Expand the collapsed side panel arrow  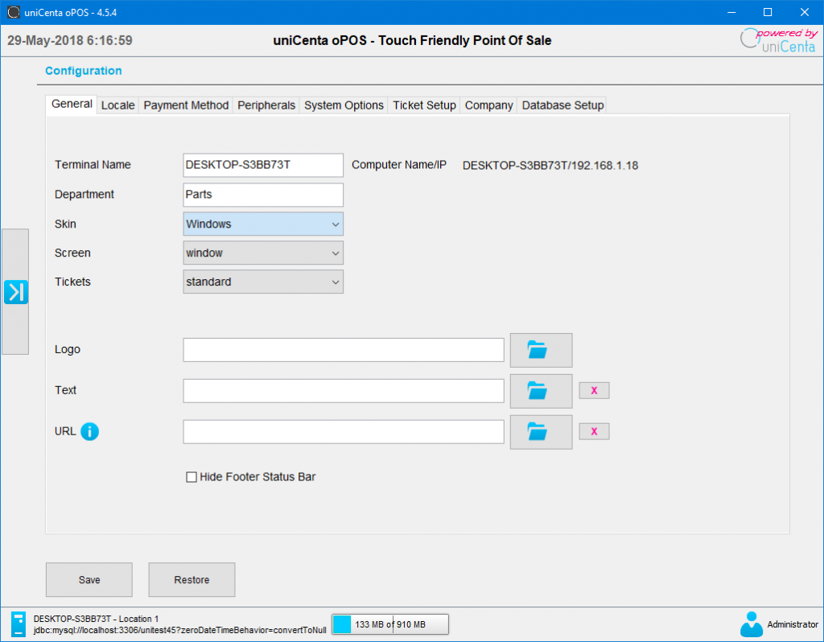coord(16,292)
